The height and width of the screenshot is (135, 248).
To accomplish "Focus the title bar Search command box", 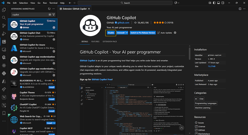I will click(125, 3).
